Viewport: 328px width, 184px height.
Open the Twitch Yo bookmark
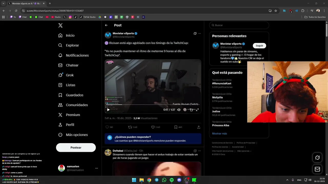click(13, 17)
